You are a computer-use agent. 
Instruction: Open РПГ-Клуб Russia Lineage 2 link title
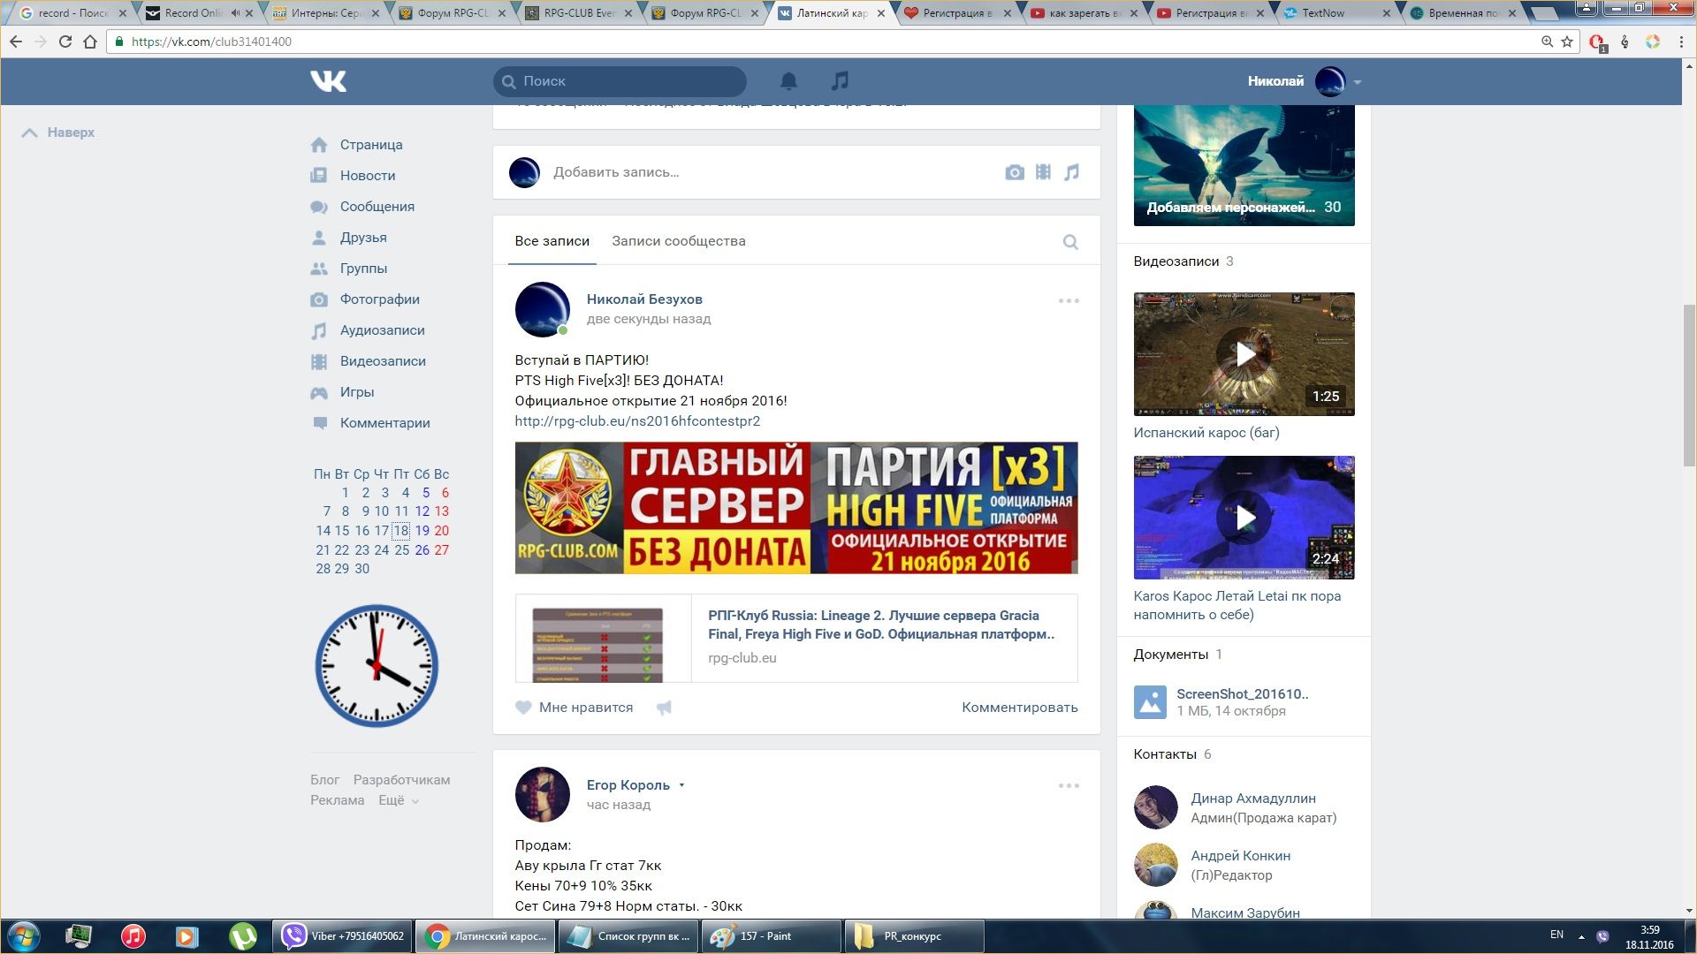click(881, 625)
